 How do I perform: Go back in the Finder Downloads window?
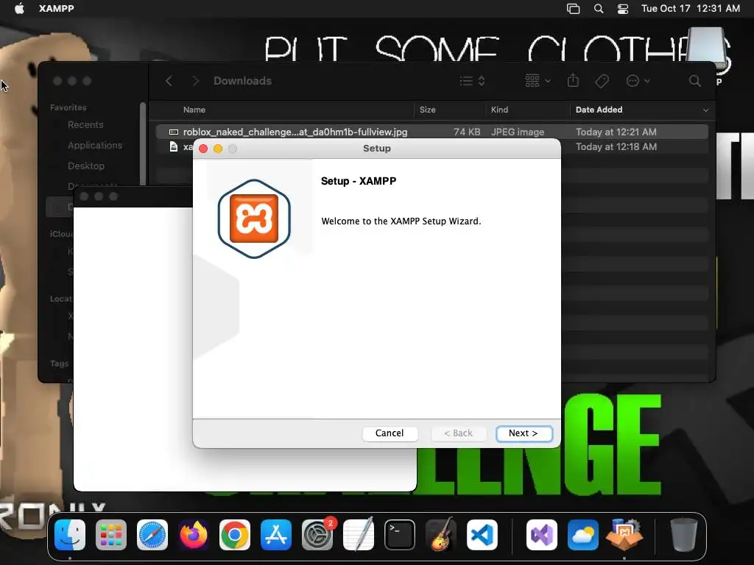[169, 81]
